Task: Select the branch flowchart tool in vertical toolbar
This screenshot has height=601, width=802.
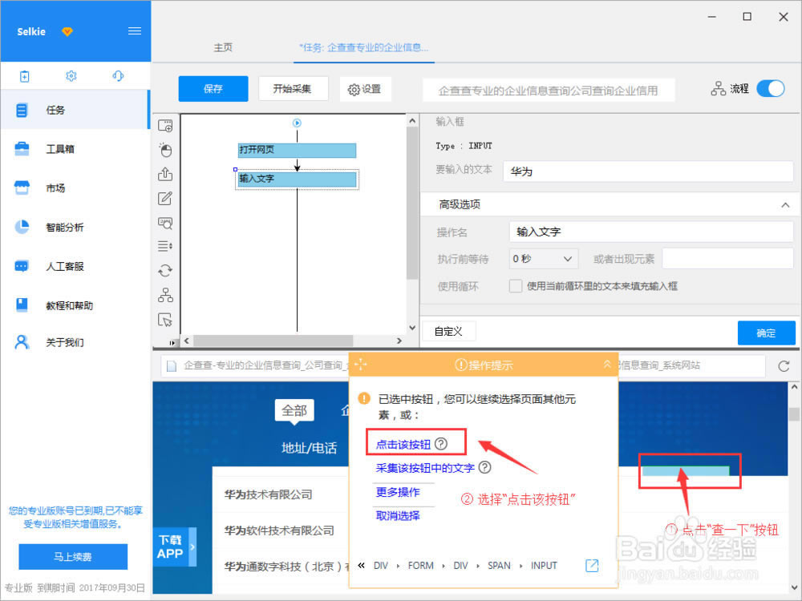Action: [165, 295]
